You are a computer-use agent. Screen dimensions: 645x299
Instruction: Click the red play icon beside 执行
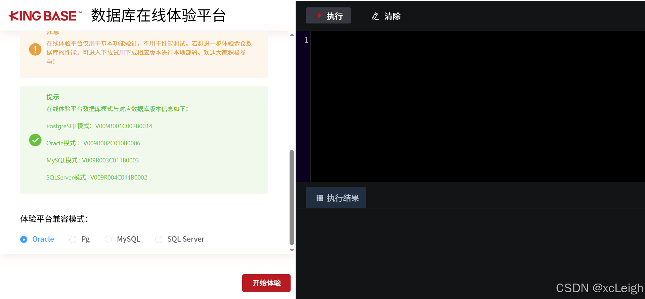(319, 15)
